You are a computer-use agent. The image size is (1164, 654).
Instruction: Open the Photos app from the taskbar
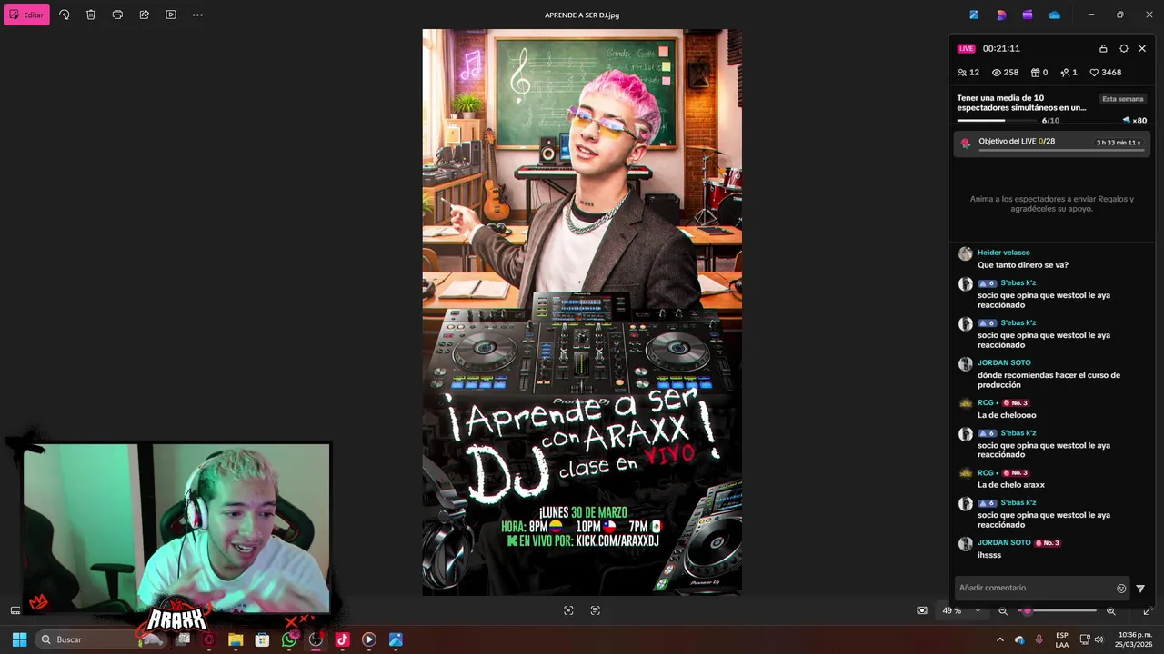click(396, 639)
